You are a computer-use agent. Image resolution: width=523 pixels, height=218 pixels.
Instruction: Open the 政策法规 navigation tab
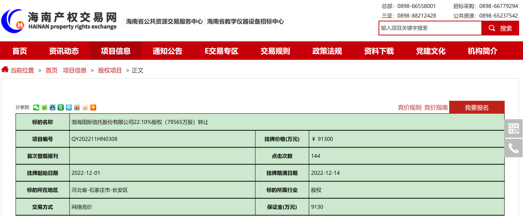pos(327,51)
